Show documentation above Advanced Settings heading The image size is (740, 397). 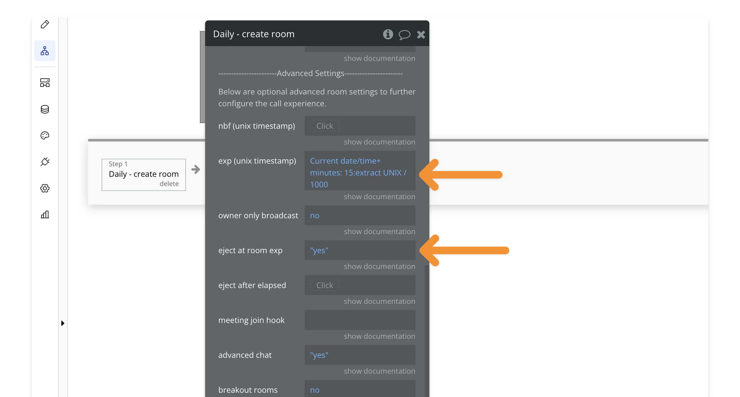(380, 59)
